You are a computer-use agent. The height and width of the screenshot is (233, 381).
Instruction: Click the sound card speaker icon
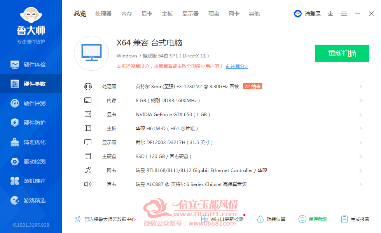coord(88,184)
